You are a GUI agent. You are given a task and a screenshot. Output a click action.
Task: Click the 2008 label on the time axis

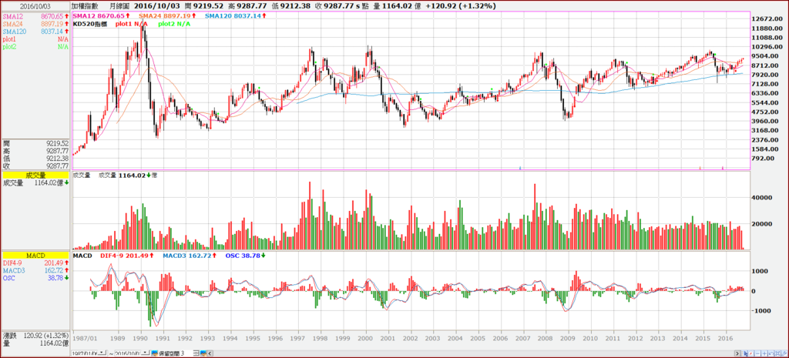pyautogui.click(x=546, y=339)
